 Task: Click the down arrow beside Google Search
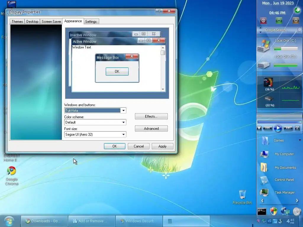260,32
